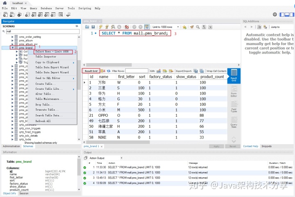
Task: Rollback transaction X icon
Action: (141, 27)
